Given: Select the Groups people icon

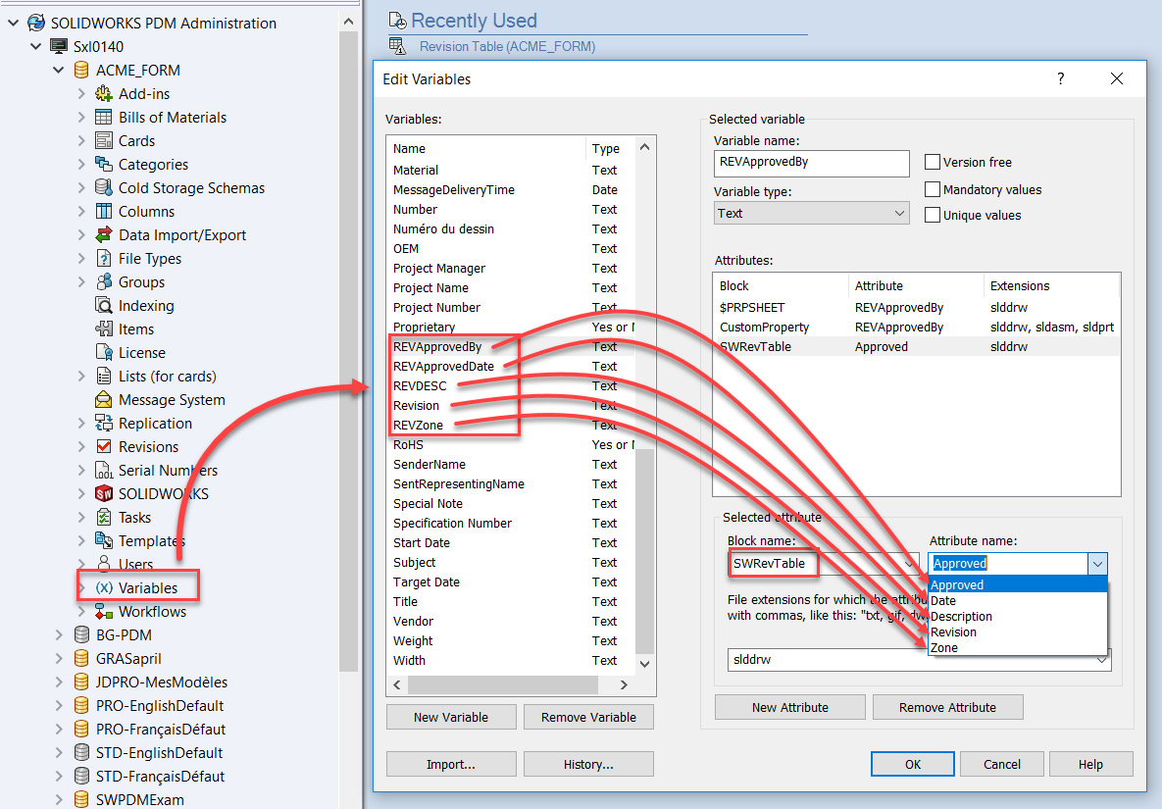Looking at the screenshot, I should [104, 282].
